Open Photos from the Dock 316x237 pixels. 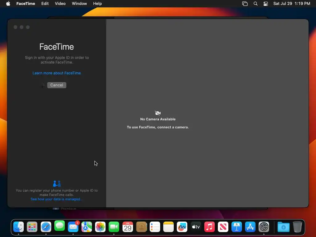click(x=100, y=227)
